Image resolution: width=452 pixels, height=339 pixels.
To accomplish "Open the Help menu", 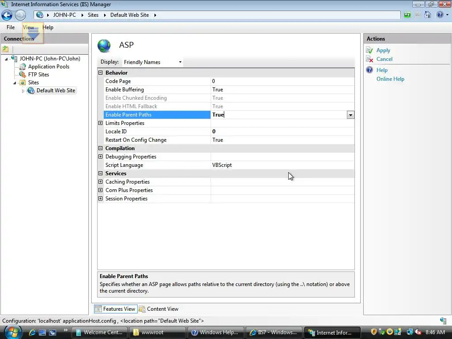I will pos(48,27).
